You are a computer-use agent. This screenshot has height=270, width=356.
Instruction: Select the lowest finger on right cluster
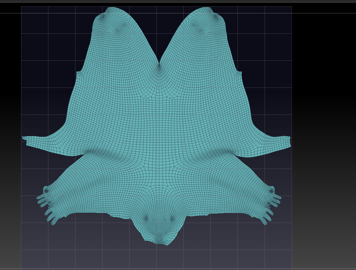pyautogui.click(x=264, y=221)
